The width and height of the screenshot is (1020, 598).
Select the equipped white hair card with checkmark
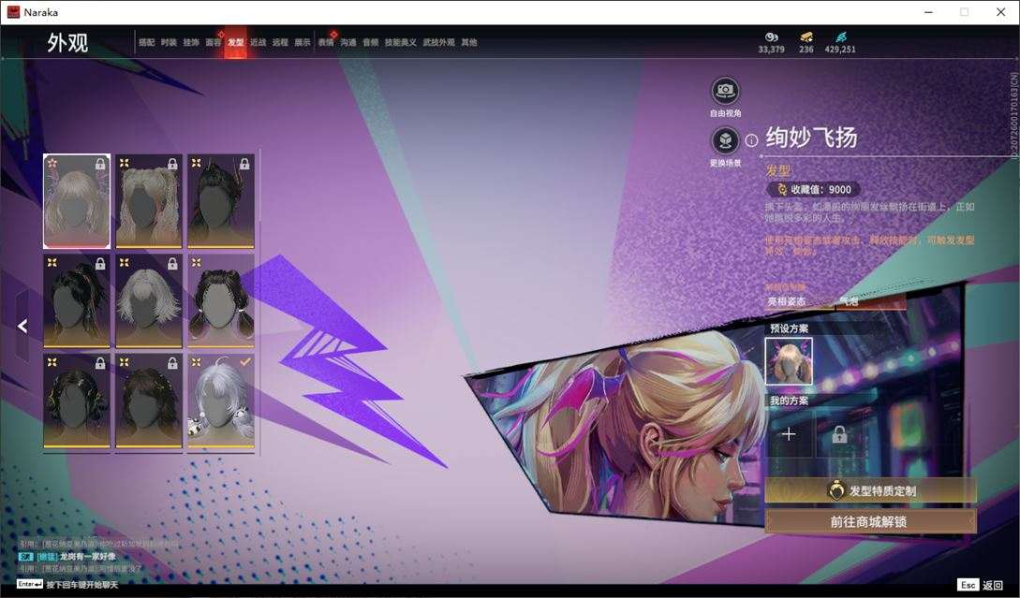click(221, 401)
